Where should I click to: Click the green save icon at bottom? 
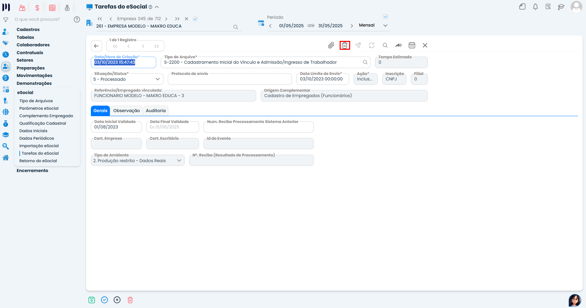(92, 300)
